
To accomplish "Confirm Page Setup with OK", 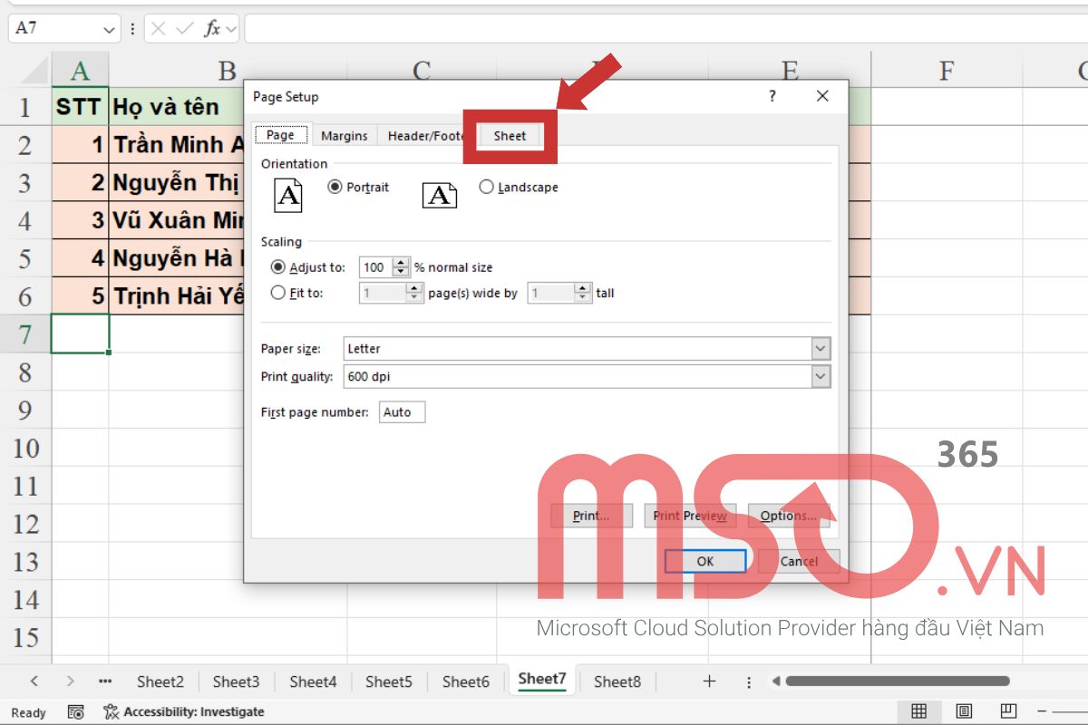I will (705, 561).
